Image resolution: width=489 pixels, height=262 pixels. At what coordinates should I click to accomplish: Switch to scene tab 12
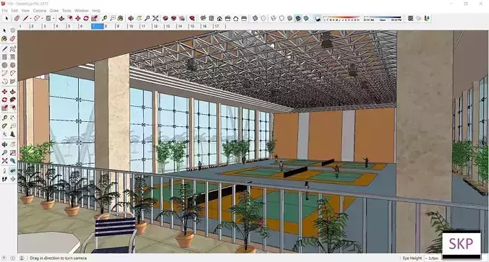pyautogui.click(x=158, y=27)
